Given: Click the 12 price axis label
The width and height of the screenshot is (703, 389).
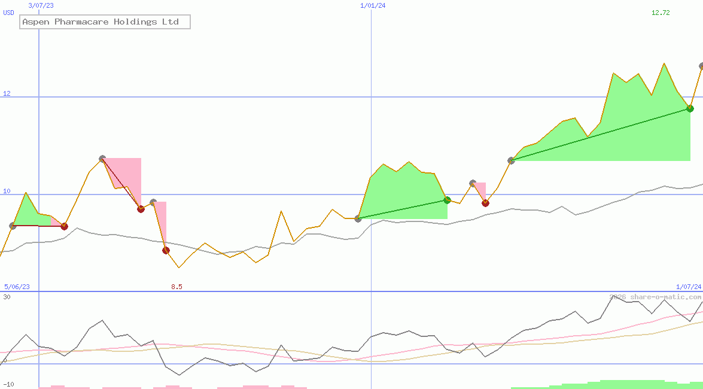Looking at the screenshot, I should 7,93.
